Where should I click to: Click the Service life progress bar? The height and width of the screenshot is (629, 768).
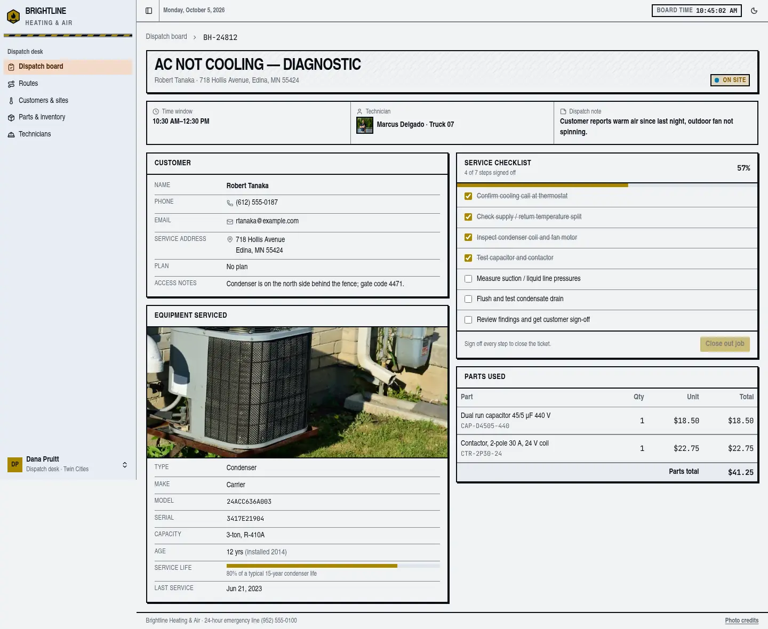[333, 566]
